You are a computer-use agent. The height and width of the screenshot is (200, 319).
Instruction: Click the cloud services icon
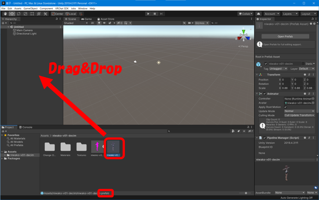click(x=259, y=14)
